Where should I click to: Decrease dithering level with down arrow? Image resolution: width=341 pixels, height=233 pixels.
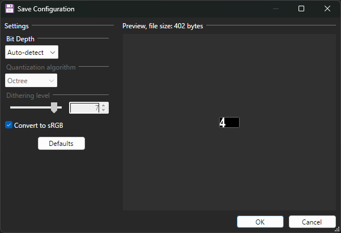click(x=103, y=110)
